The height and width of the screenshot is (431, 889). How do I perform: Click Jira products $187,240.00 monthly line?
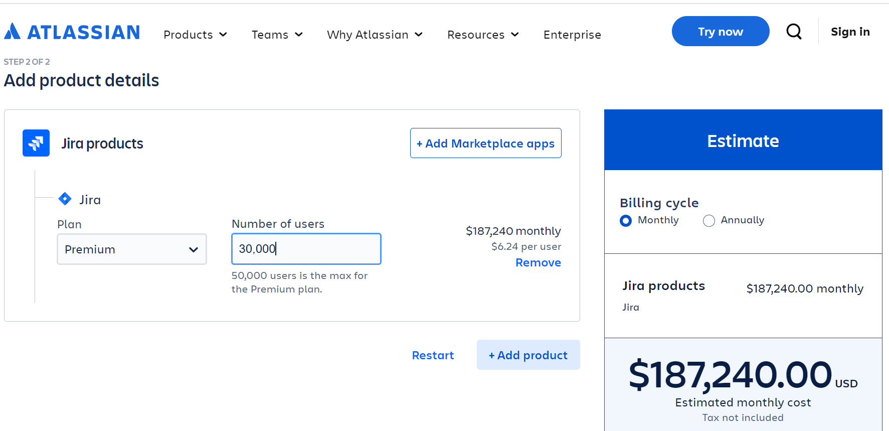(x=743, y=288)
